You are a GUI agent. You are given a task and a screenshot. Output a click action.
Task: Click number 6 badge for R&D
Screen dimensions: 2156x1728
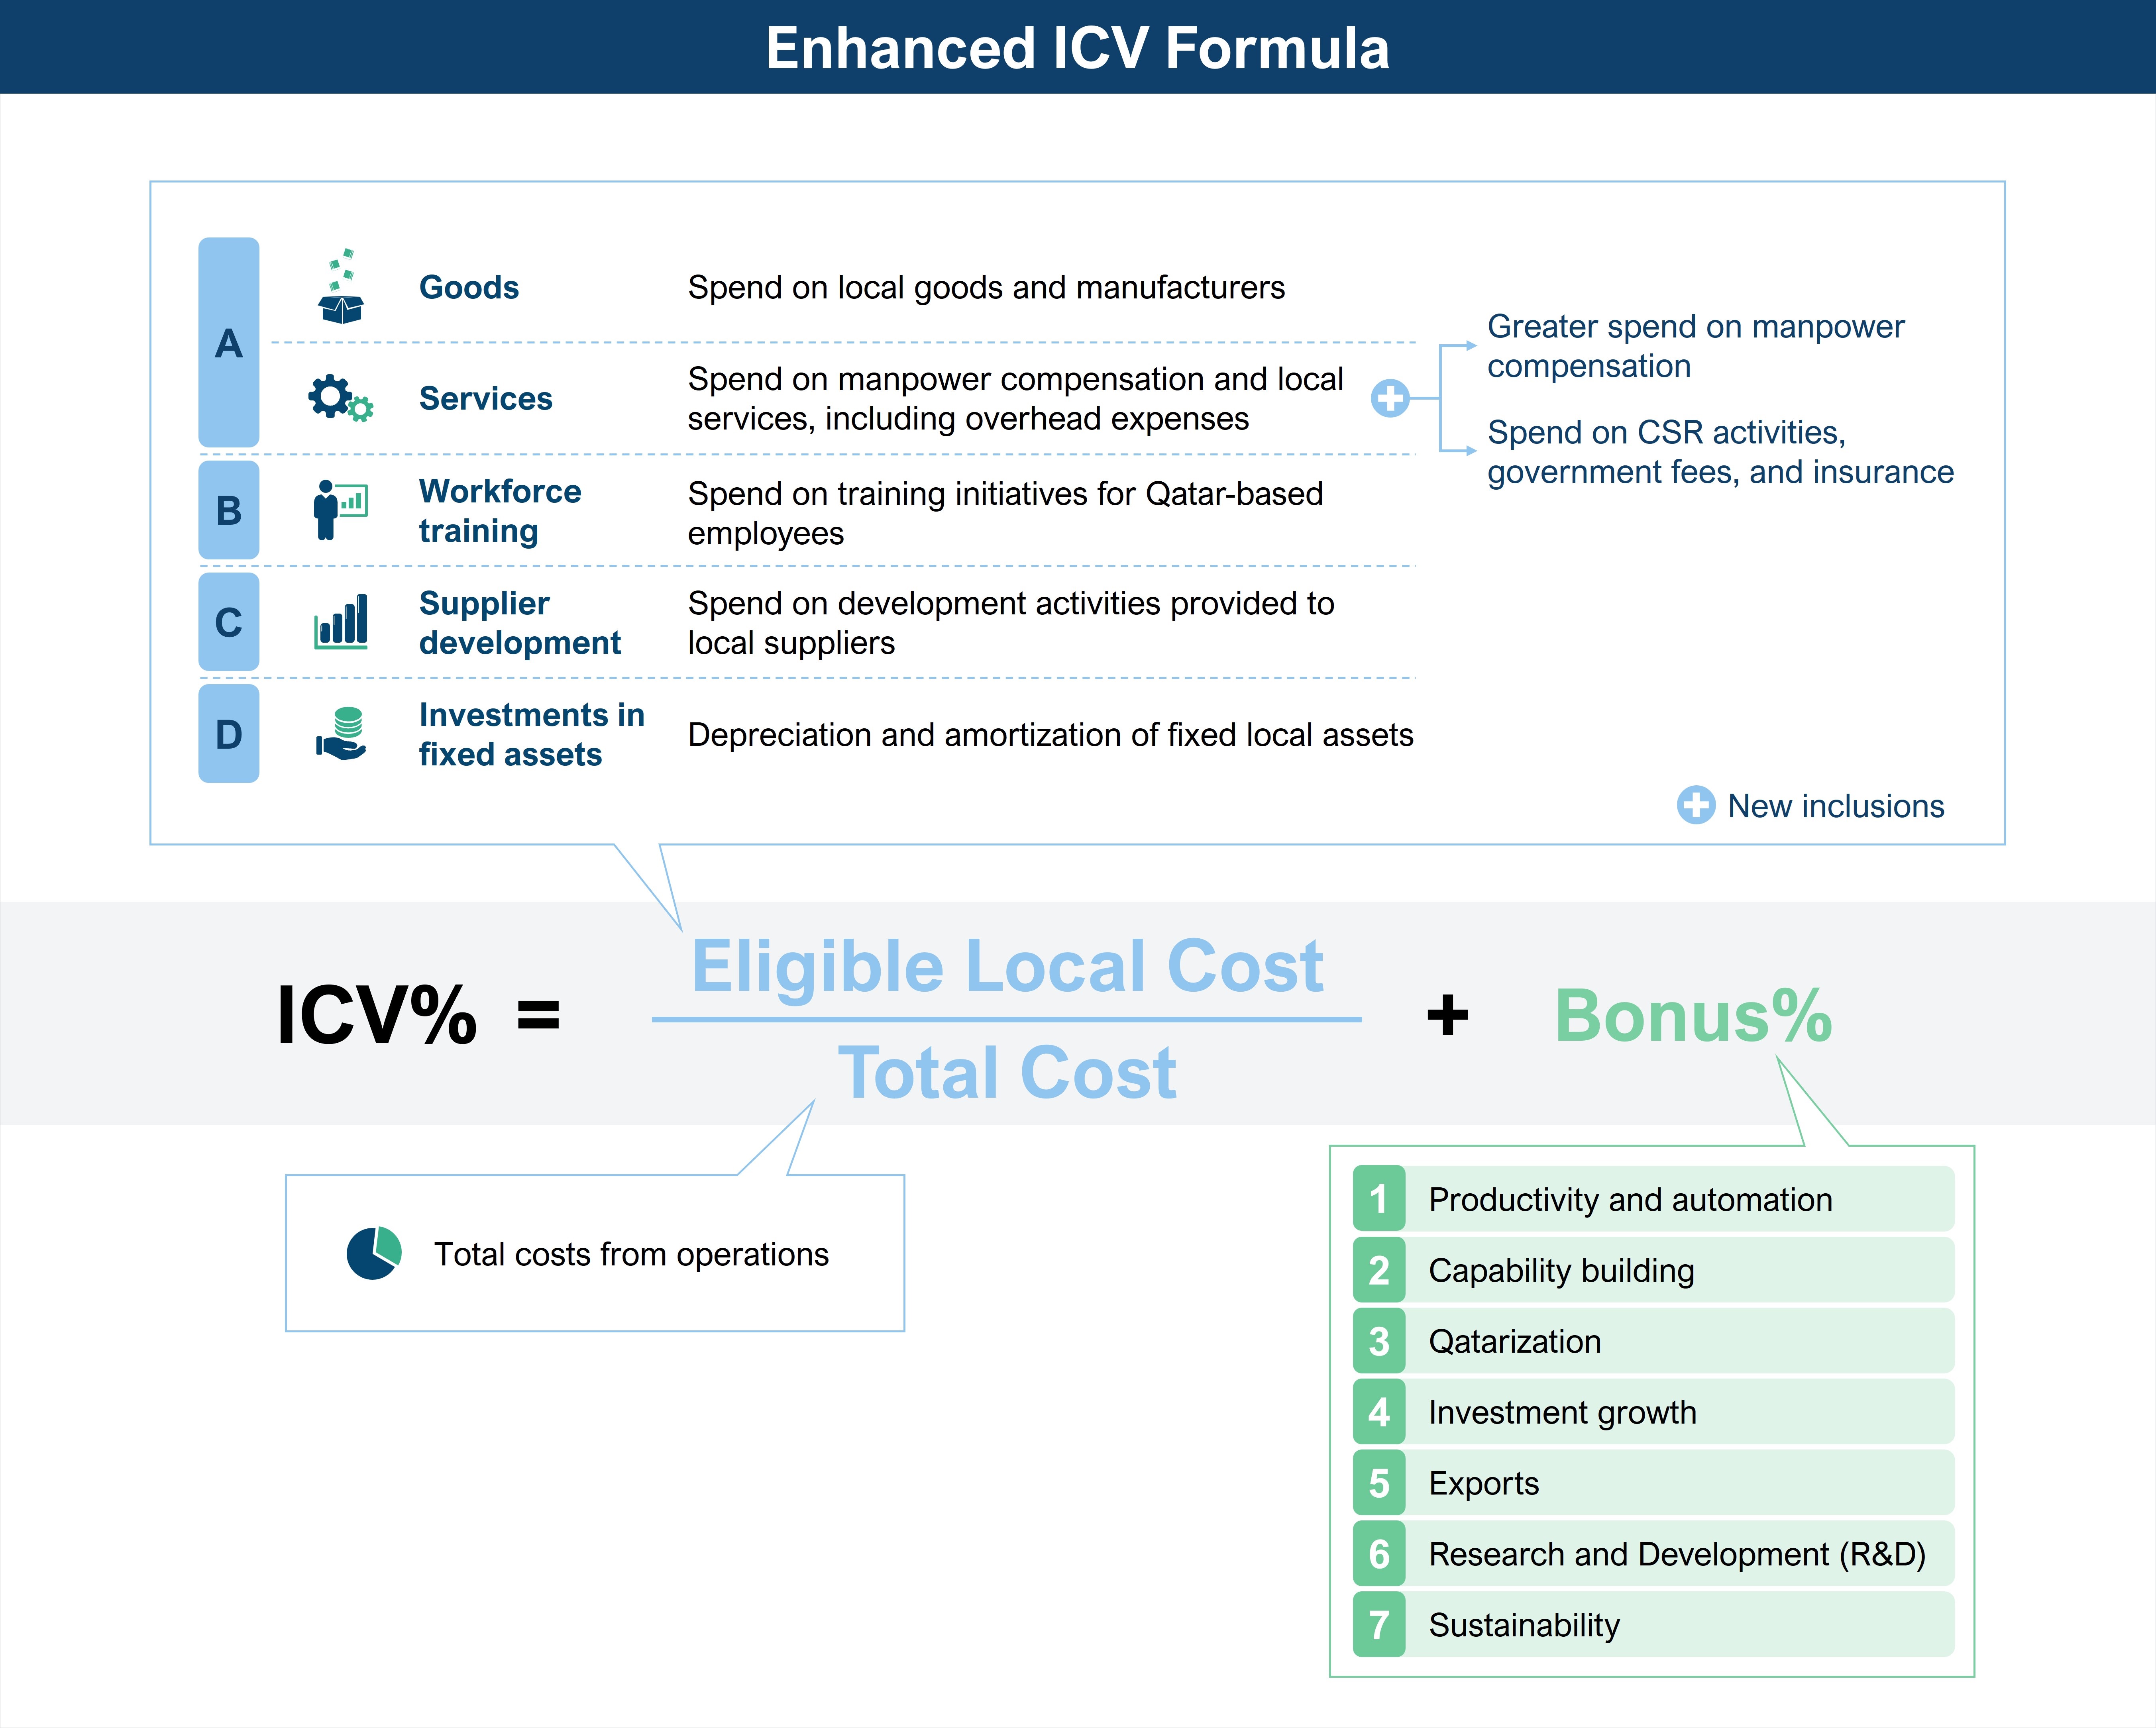1379,1553
